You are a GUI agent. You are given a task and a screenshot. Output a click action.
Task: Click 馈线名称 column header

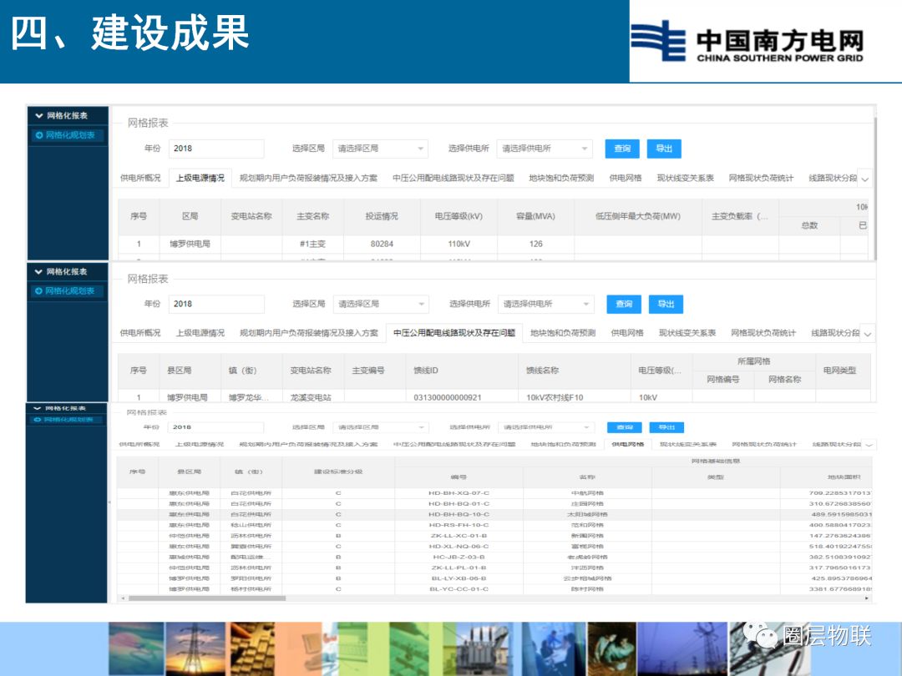pos(574,371)
